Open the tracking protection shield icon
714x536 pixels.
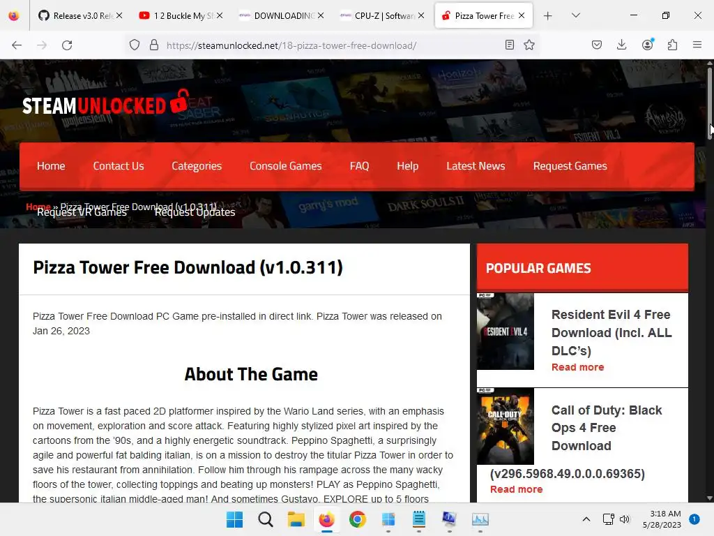[135, 45]
